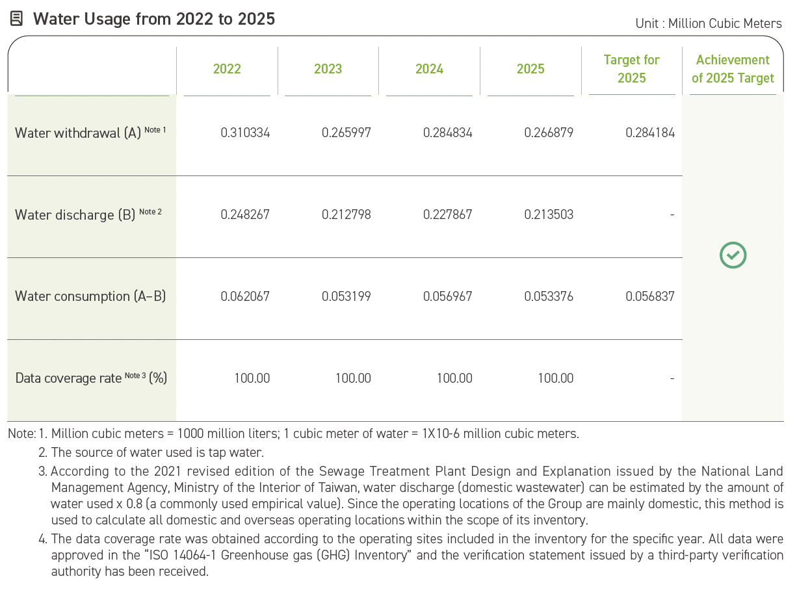This screenshot has height=607, width=797.
Task: Click the green checkmark achievement icon
Action: [733, 255]
